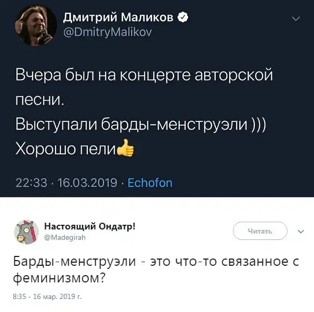This screenshot has height=312, width=314.
Task: Open the @Madegirah handle link
Action: pos(64,237)
